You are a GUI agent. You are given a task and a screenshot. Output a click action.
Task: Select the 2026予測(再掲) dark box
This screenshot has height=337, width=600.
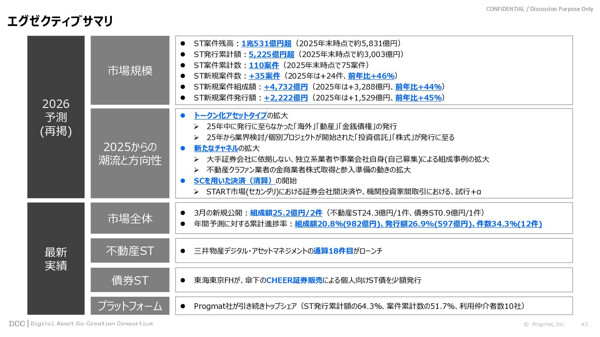tap(56, 117)
